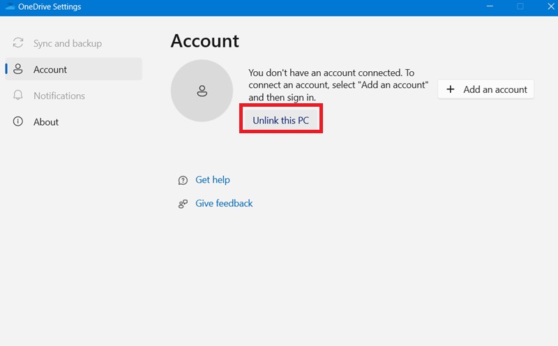Click the feedback people icon
This screenshot has height=346, width=558.
coord(183,204)
